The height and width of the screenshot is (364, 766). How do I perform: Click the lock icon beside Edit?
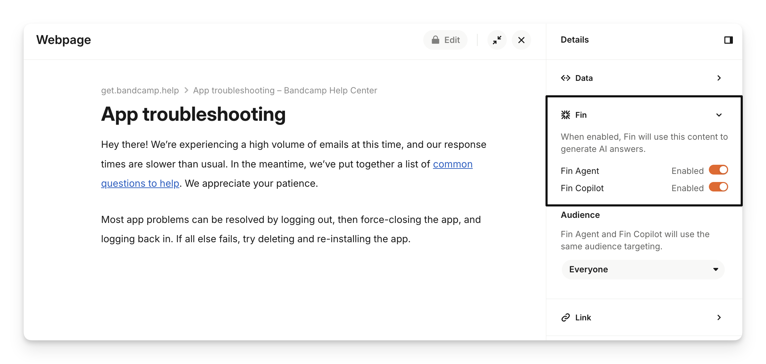click(x=435, y=40)
